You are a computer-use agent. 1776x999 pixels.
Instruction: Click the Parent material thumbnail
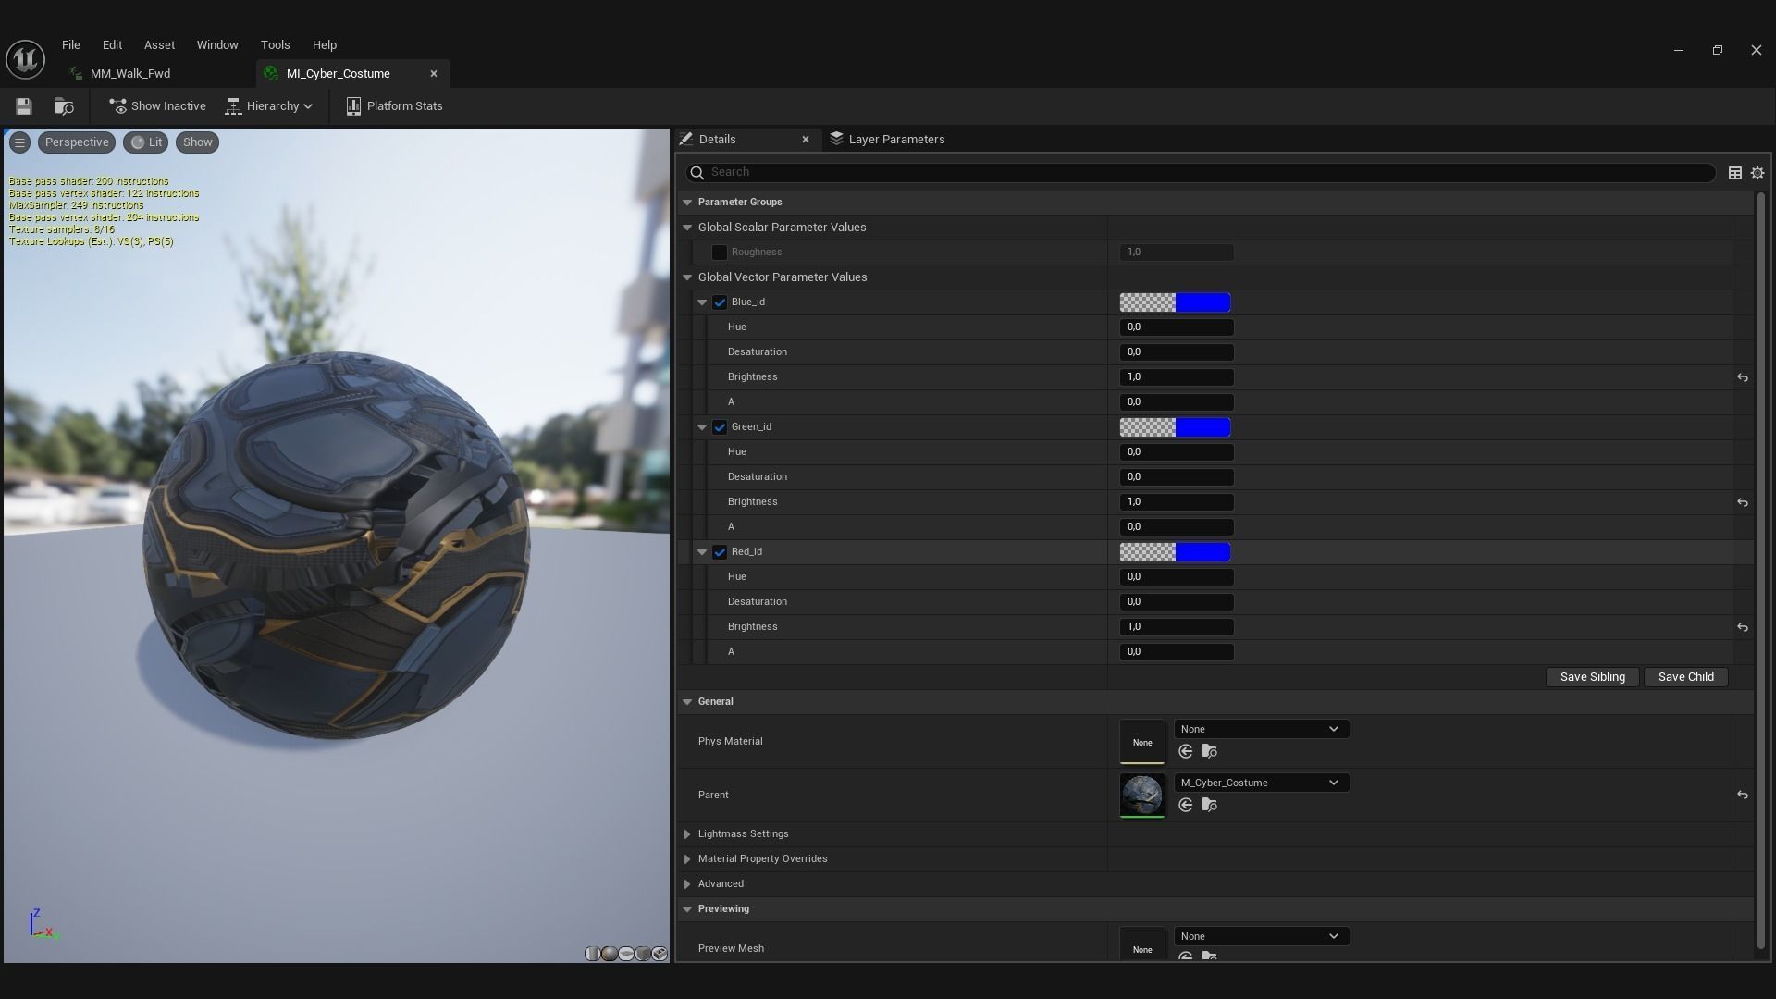pyautogui.click(x=1142, y=795)
